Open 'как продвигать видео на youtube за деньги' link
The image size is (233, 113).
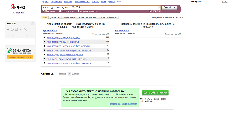(x=69, y=63)
